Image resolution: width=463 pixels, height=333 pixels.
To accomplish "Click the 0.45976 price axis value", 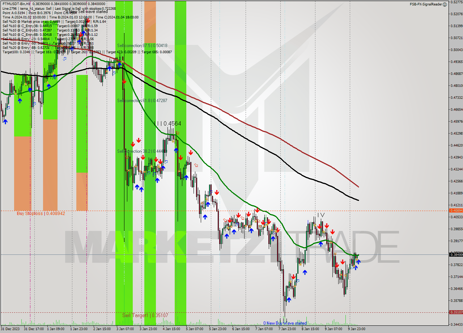I will tap(457, 121).
